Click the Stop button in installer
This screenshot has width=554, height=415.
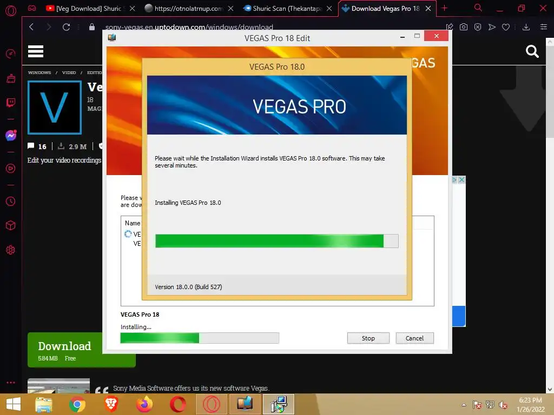[x=368, y=338]
